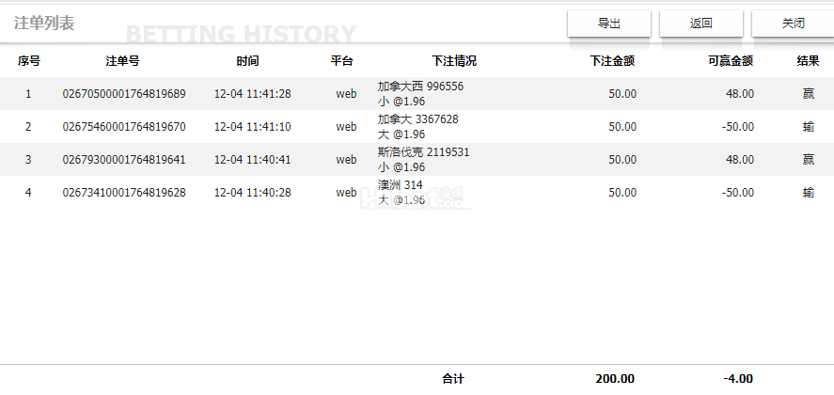
Task: Select bet number 02675460001764819670
Action: tap(124, 127)
